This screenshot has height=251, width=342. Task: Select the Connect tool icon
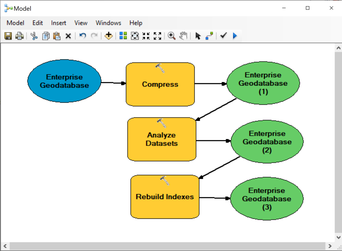(209, 36)
